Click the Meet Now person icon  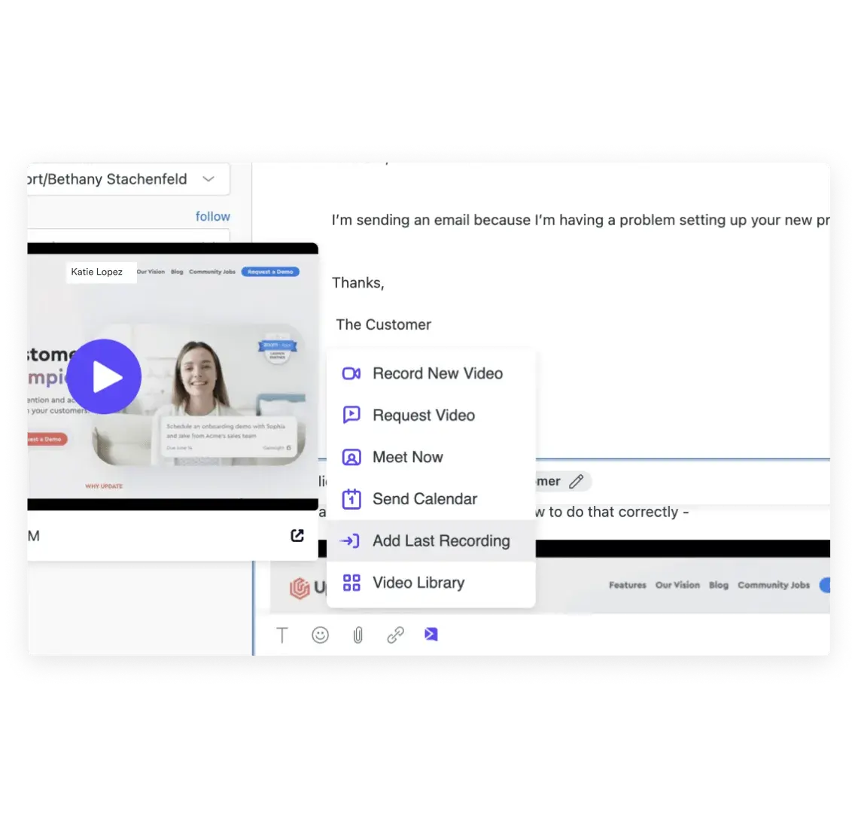pyautogui.click(x=351, y=457)
